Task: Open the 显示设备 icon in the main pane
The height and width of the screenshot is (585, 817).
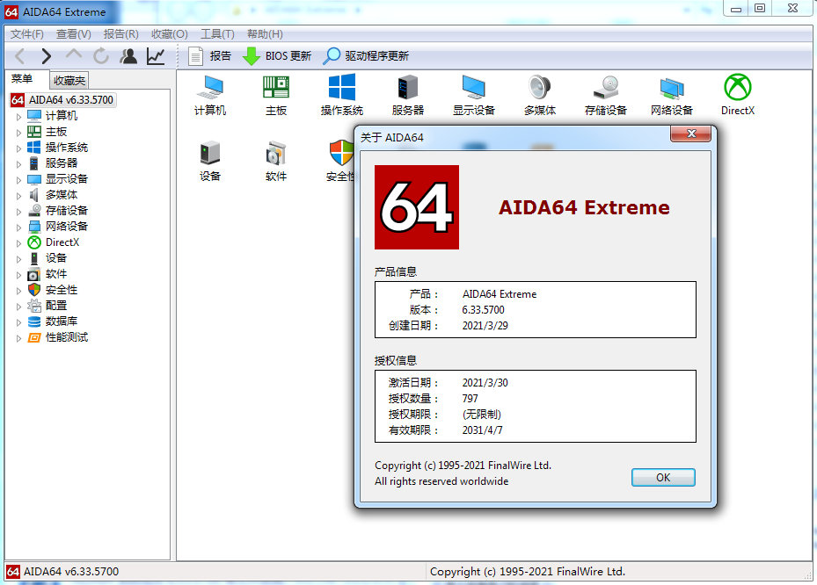Action: click(x=474, y=95)
